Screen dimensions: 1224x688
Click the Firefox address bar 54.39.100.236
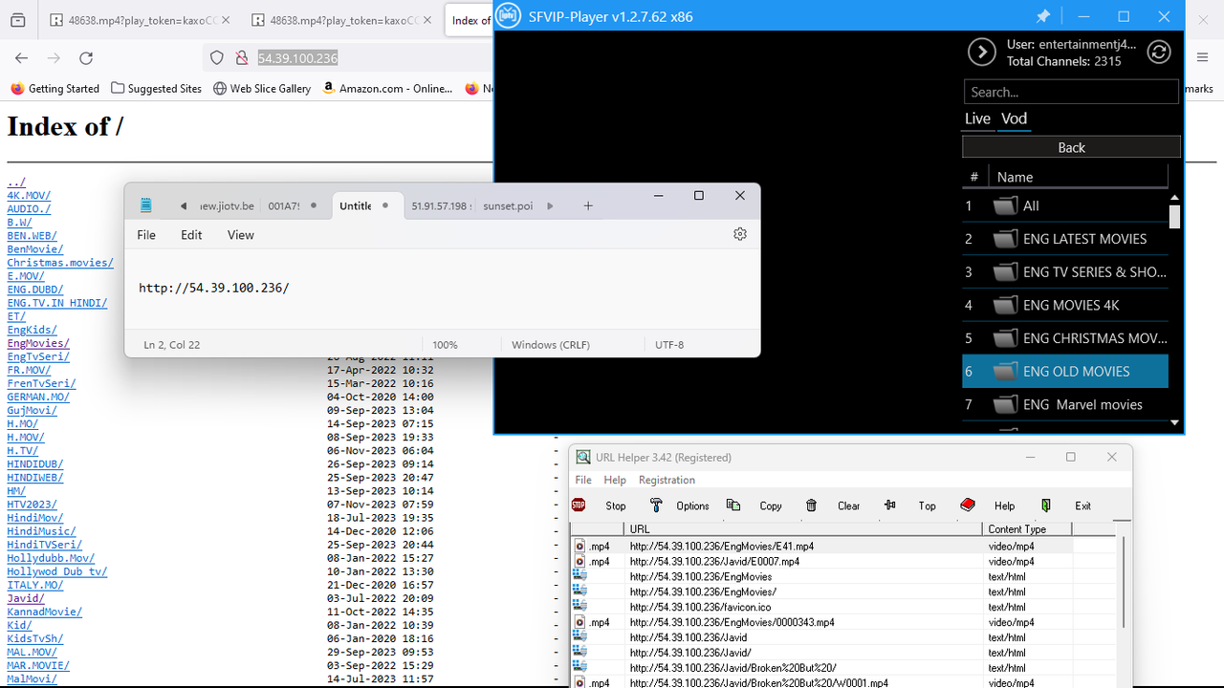297,58
